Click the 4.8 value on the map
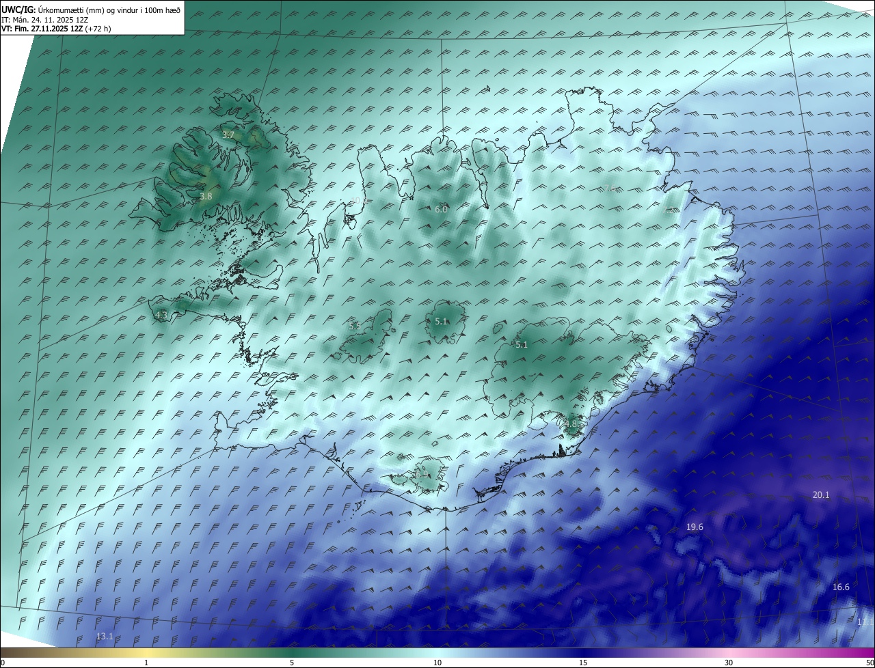The width and height of the screenshot is (875, 668). tap(571, 424)
